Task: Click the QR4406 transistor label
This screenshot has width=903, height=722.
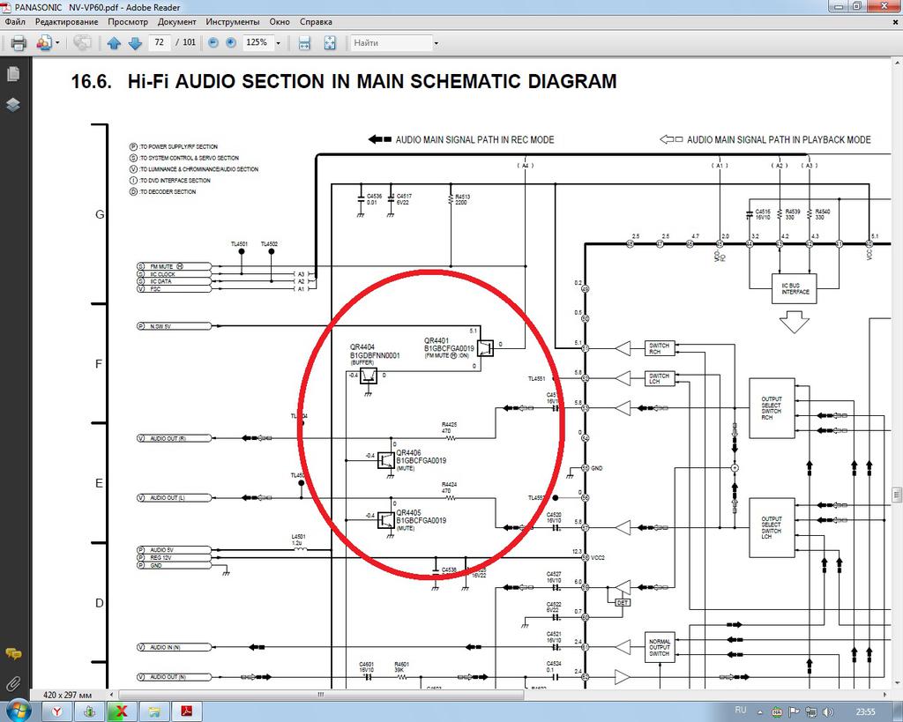Action: tap(408, 453)
